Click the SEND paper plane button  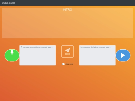coord(67,51)
